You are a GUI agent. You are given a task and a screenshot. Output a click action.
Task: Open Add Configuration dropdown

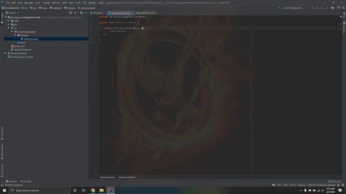pos(294,8)
